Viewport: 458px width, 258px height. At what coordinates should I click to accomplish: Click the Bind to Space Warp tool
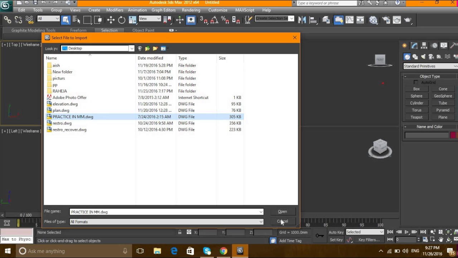29,20
